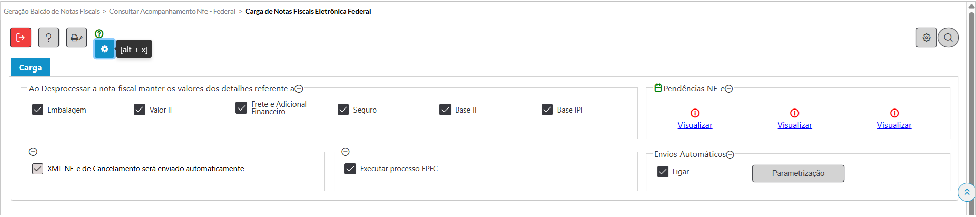
Task: Click the small green help circle icon
Action: (x=99, y=34)
